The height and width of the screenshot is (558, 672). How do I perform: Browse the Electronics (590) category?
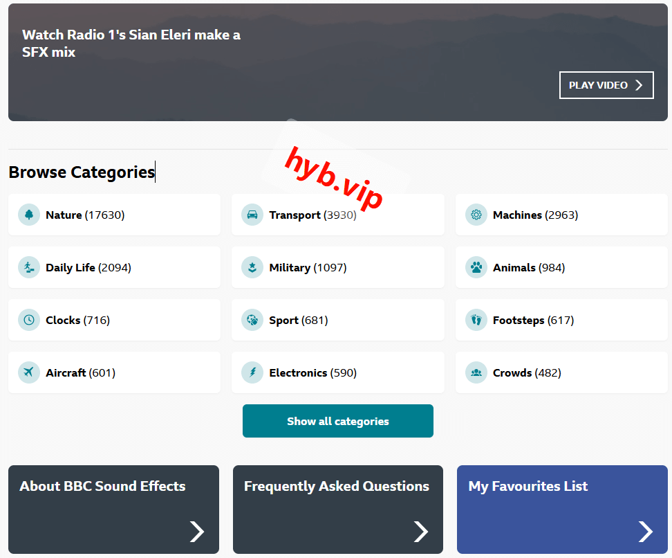tap(312, 372)
